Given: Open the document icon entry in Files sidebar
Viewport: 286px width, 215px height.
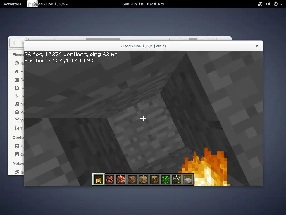Looking at the screenshot, I should (x=19, y=88).
